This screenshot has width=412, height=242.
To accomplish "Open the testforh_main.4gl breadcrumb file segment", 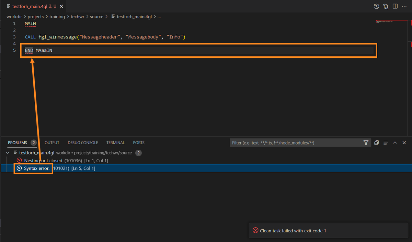I will 134,16.
